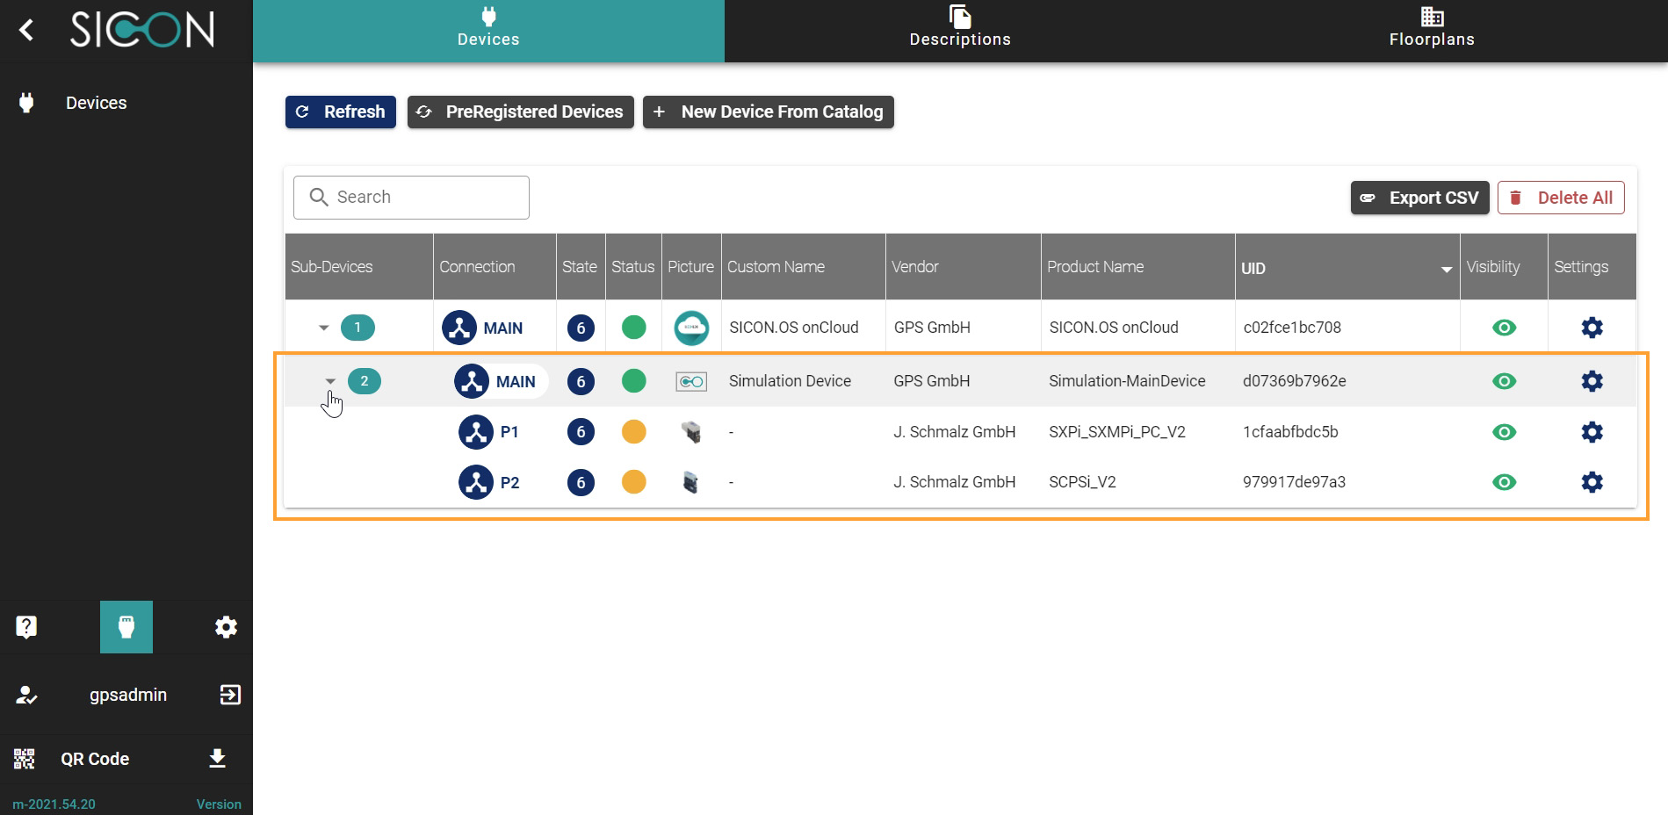Click the logout icon next to gpsadmin
Screen dimensions: 1668x815
point(229,695)
